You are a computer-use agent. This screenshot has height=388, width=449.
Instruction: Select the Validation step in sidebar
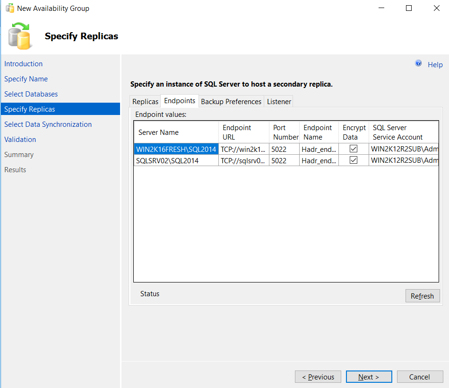click(20, 139)
